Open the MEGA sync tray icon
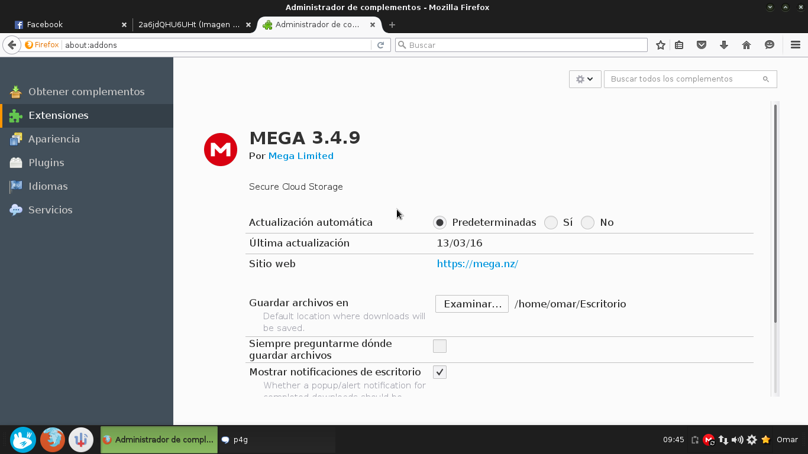The image size is (808, 454). click(x=709, y=440)
